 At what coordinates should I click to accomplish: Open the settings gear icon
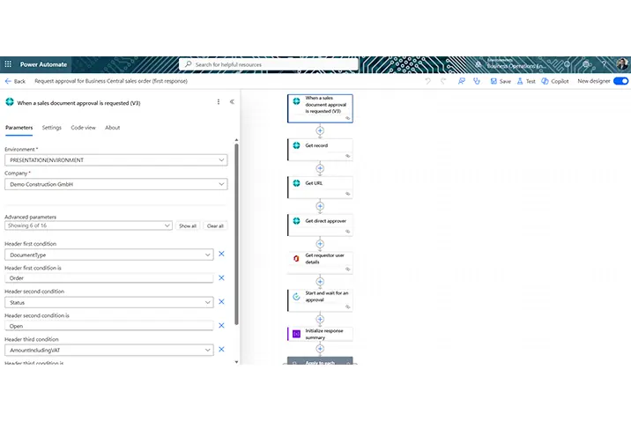pos(586,64)
